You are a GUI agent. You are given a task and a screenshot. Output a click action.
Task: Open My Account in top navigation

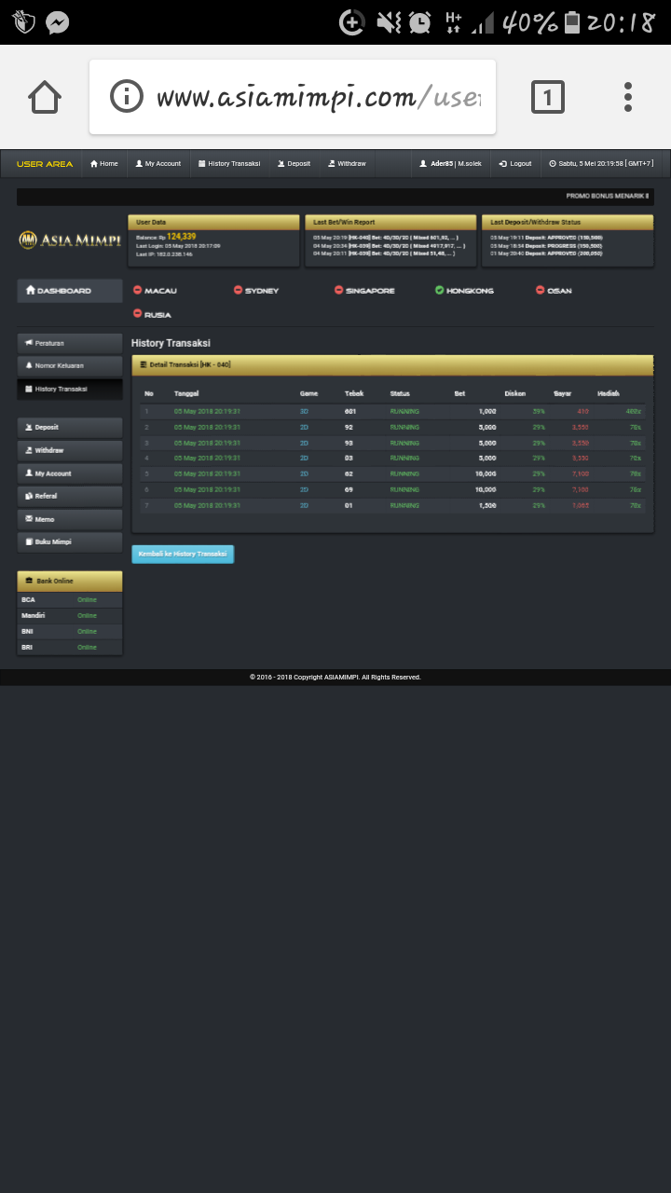click(158, 164)
